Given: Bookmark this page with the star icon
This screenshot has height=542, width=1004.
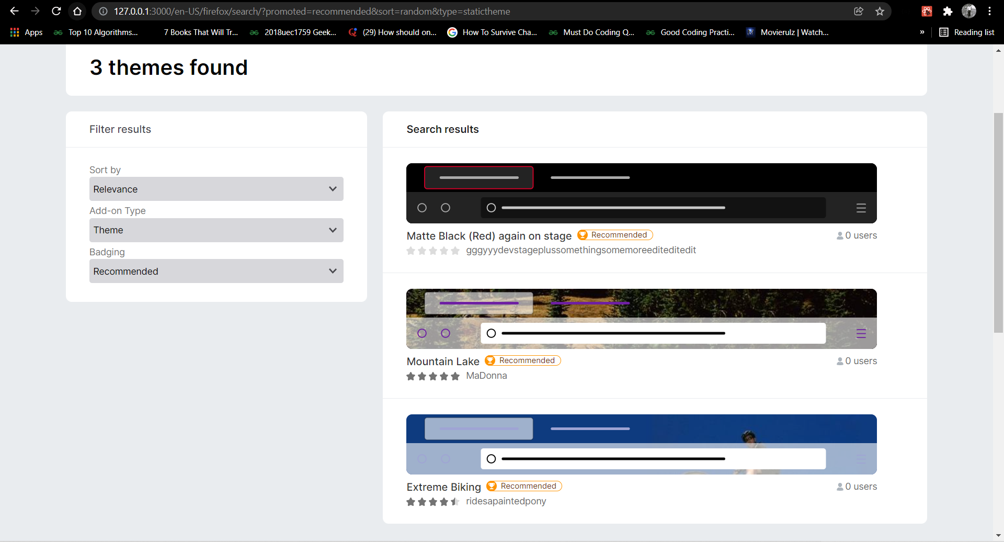Looking at the screenshot, I should click(x=879, y=11).
